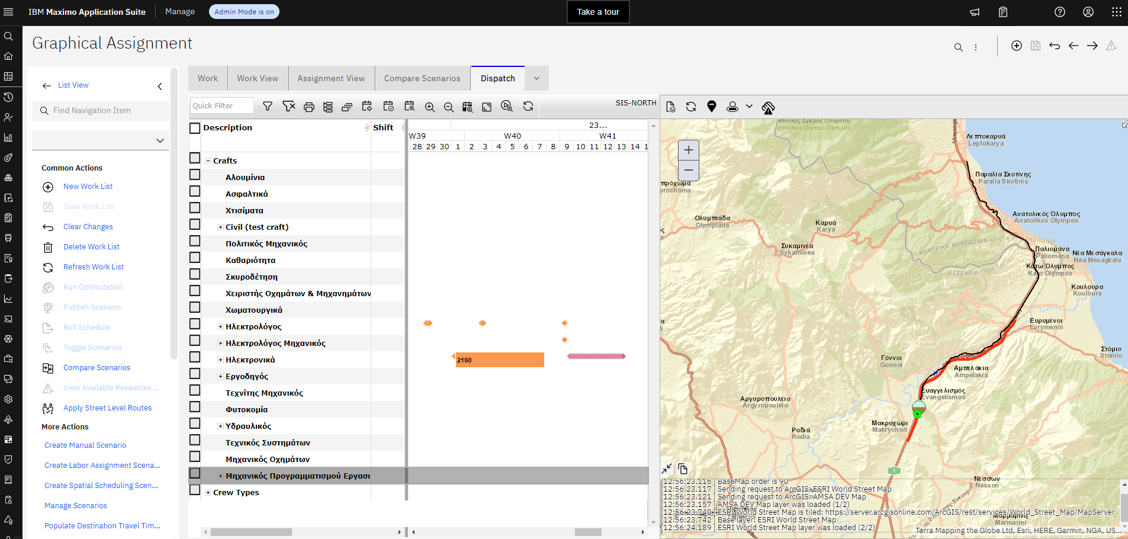Click the map pin marker icon
The image size is (1128, 539).
coord(712,107)
